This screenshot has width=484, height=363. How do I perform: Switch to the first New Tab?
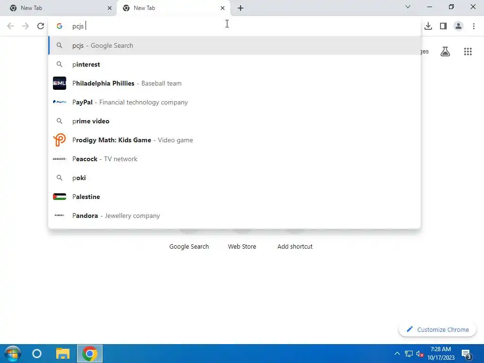click(x=58, y=9)
